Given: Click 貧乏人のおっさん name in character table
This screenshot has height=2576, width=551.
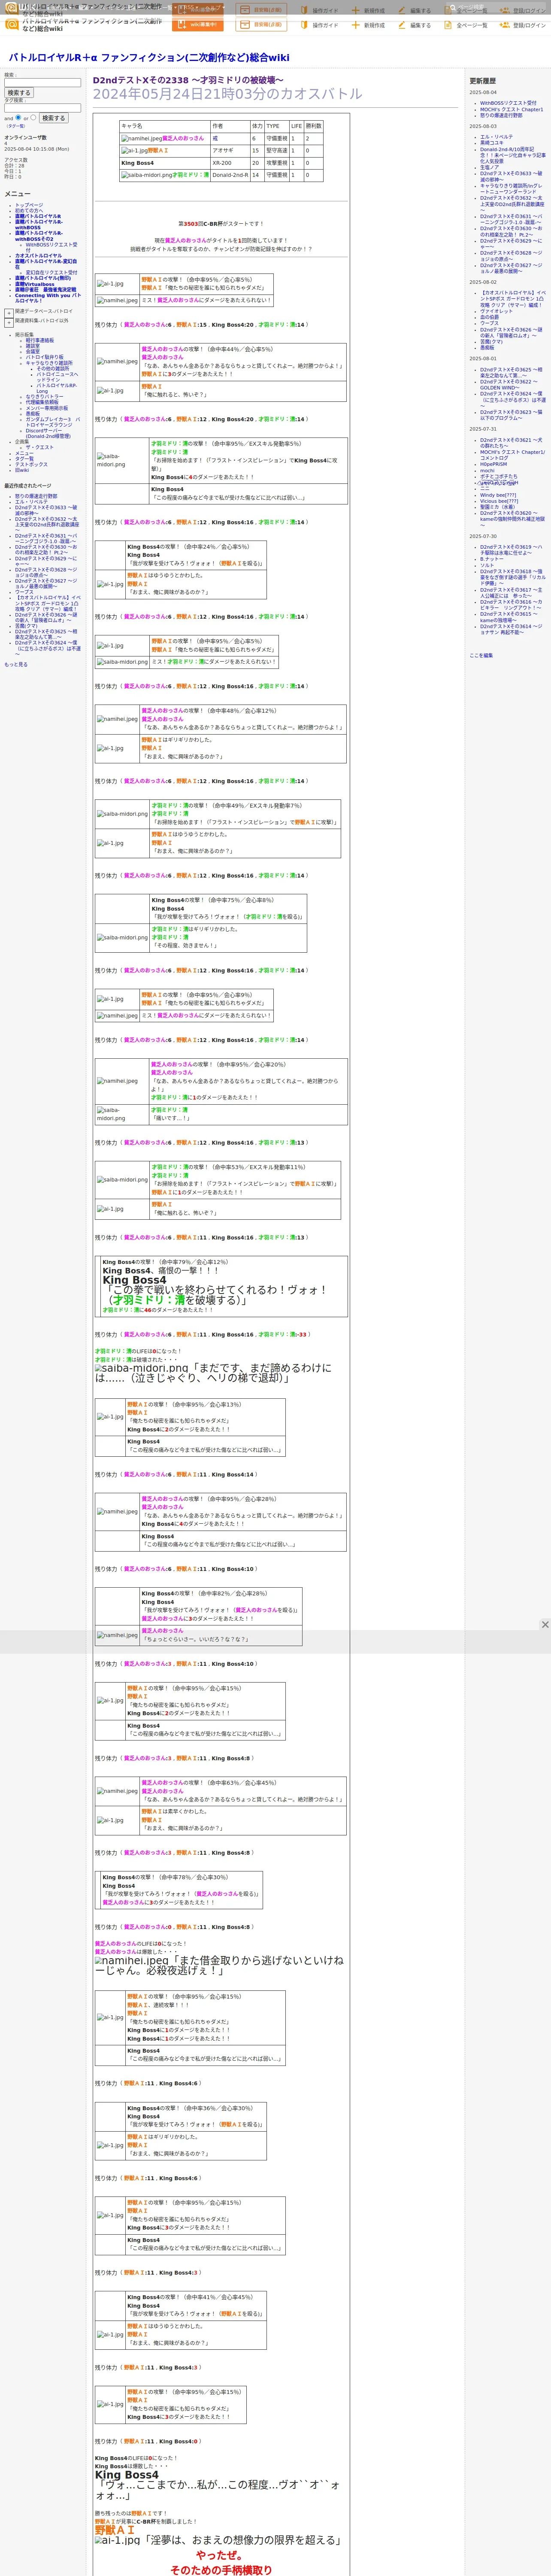Looking at the screenshot, I should coord(183,139).
